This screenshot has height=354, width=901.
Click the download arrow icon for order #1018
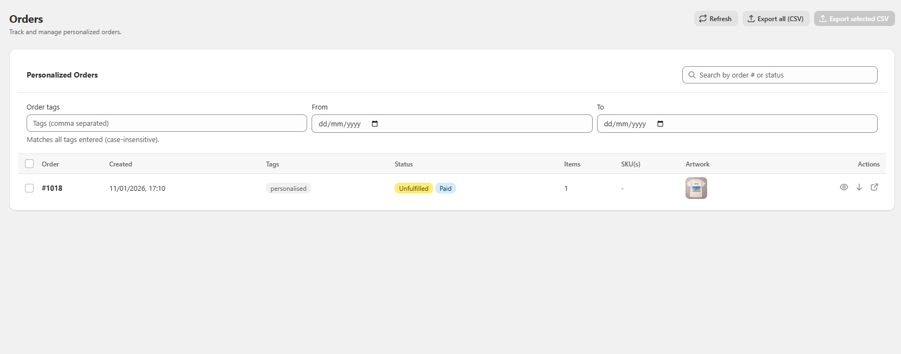(859, 187)
